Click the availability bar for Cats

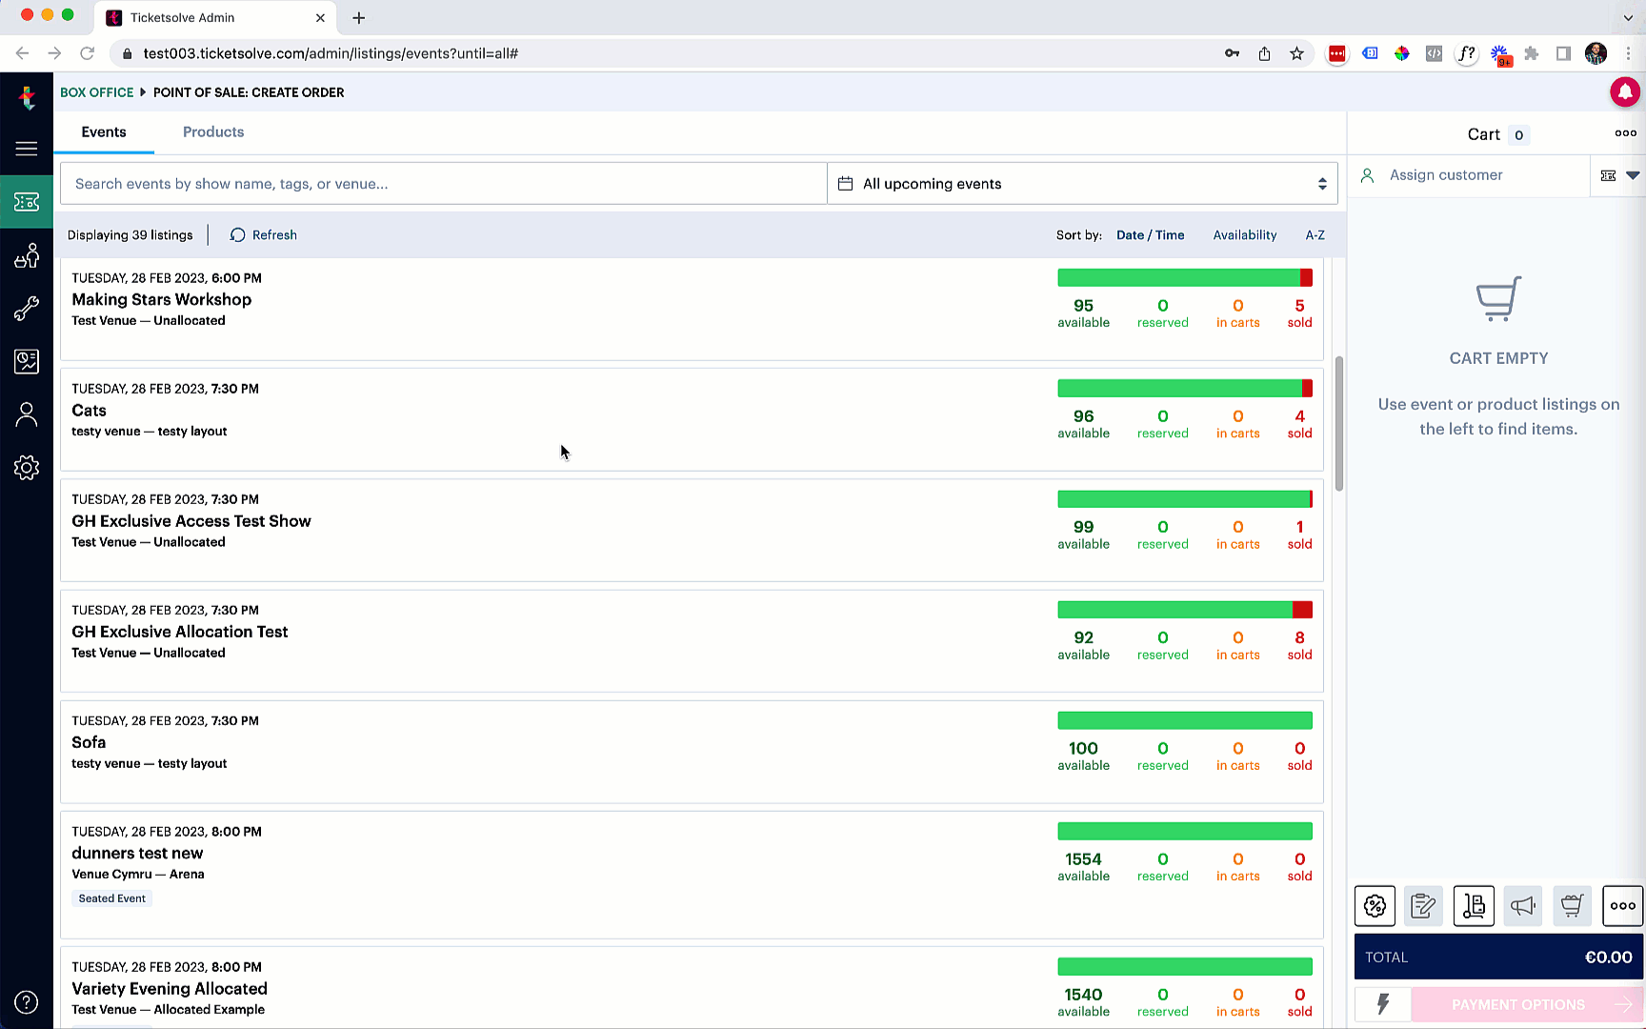pyautogui.click(x=1185, y=389)
